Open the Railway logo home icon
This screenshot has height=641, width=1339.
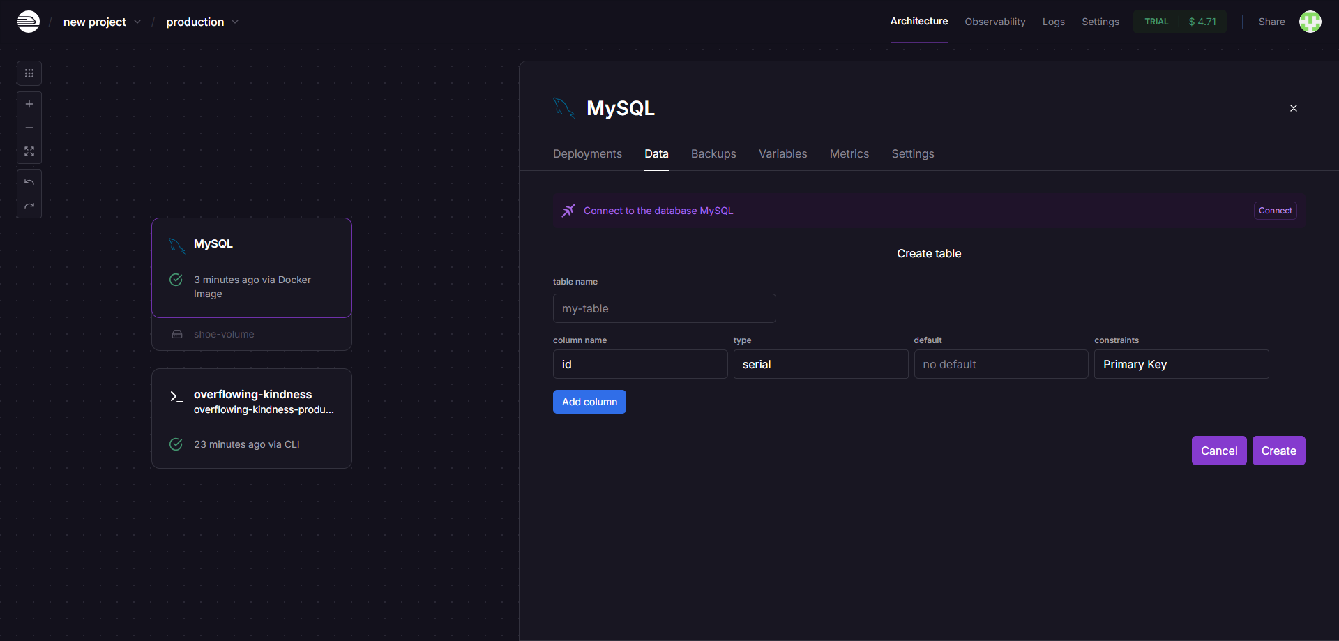[x=29, y=22]
